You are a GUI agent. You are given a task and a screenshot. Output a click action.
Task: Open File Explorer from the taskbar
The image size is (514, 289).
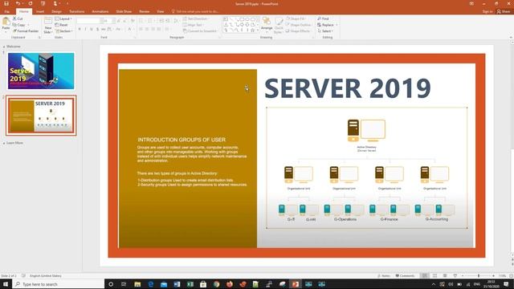point(137,284)
